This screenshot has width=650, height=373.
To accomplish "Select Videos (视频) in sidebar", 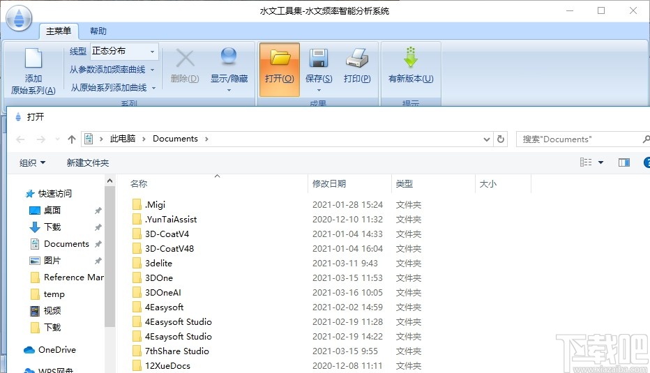I will (45, 311).
